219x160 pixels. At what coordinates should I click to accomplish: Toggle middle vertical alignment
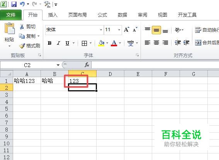coord(156,30)
